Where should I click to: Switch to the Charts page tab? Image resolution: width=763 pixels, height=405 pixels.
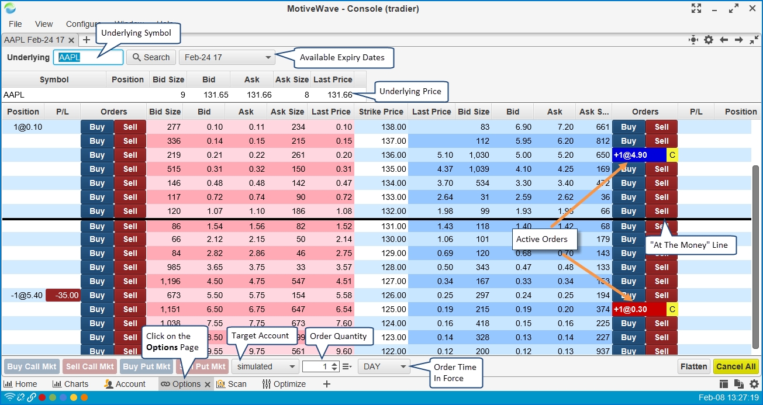(x=70, y=384)
